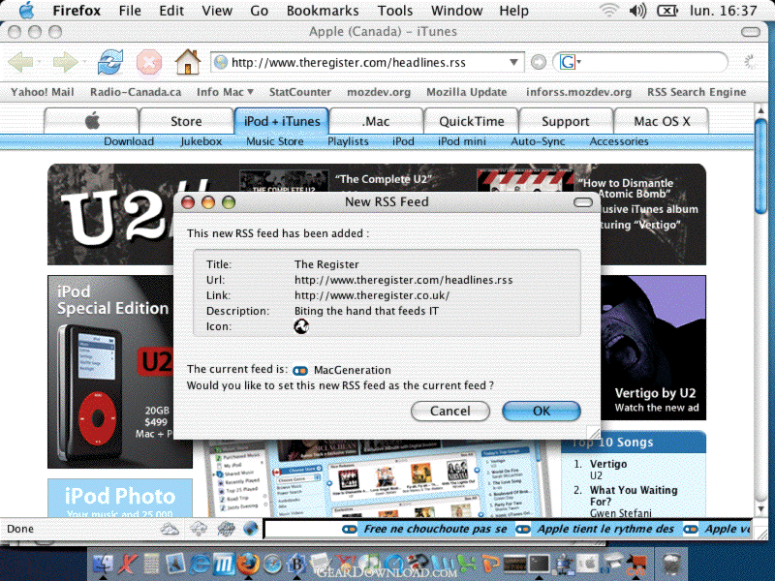Image resolution: width=775 pixels, height=581 pixels.
Task: Open the Trash in the Dock
Action: pyautogui.click(x=671, y=564)
